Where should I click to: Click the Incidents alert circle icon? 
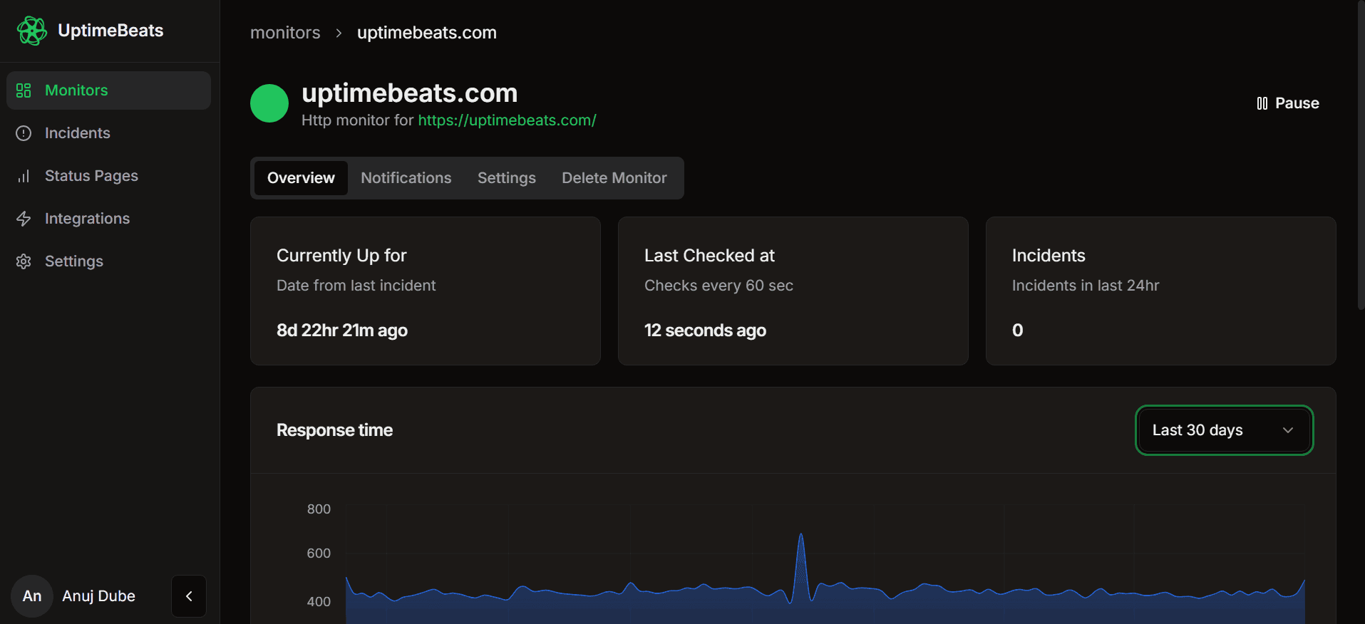point(24,133)
